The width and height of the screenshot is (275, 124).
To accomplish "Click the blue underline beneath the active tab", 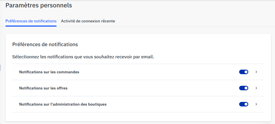I will (x=31, y=26).
